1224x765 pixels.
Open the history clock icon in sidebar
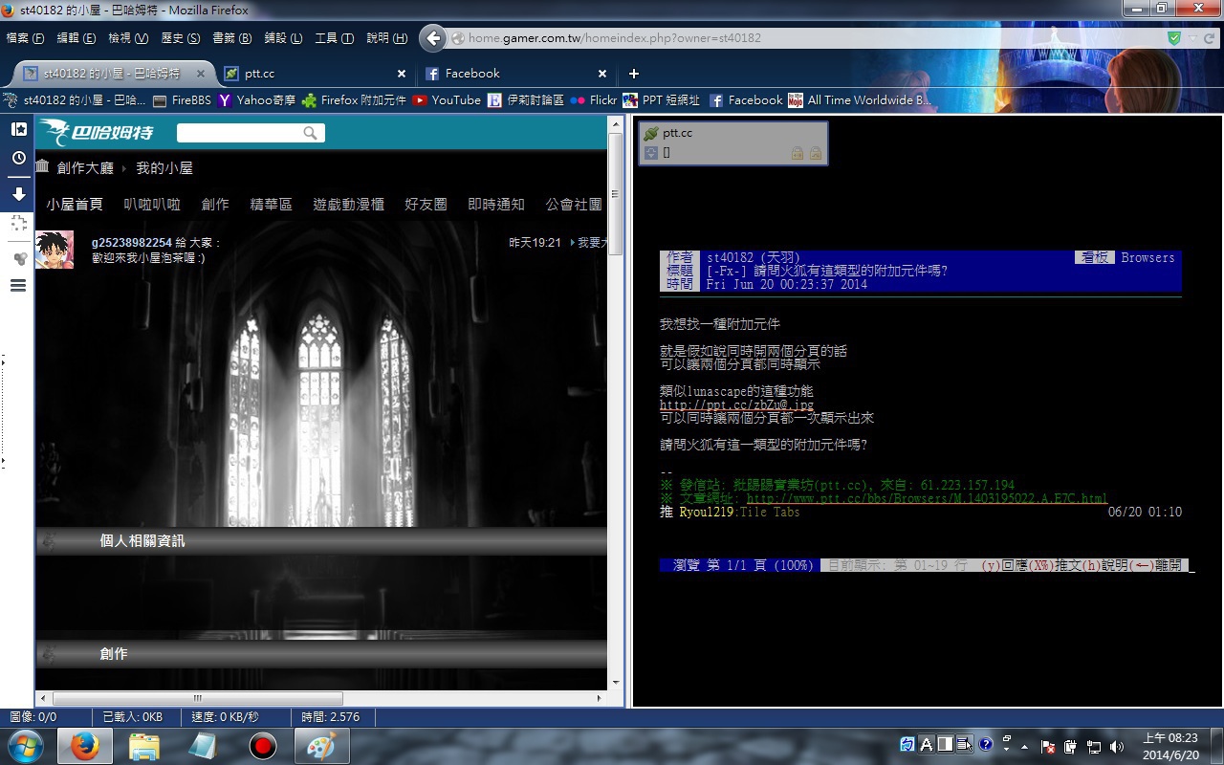pyautogui.click(x=18, y=158)
